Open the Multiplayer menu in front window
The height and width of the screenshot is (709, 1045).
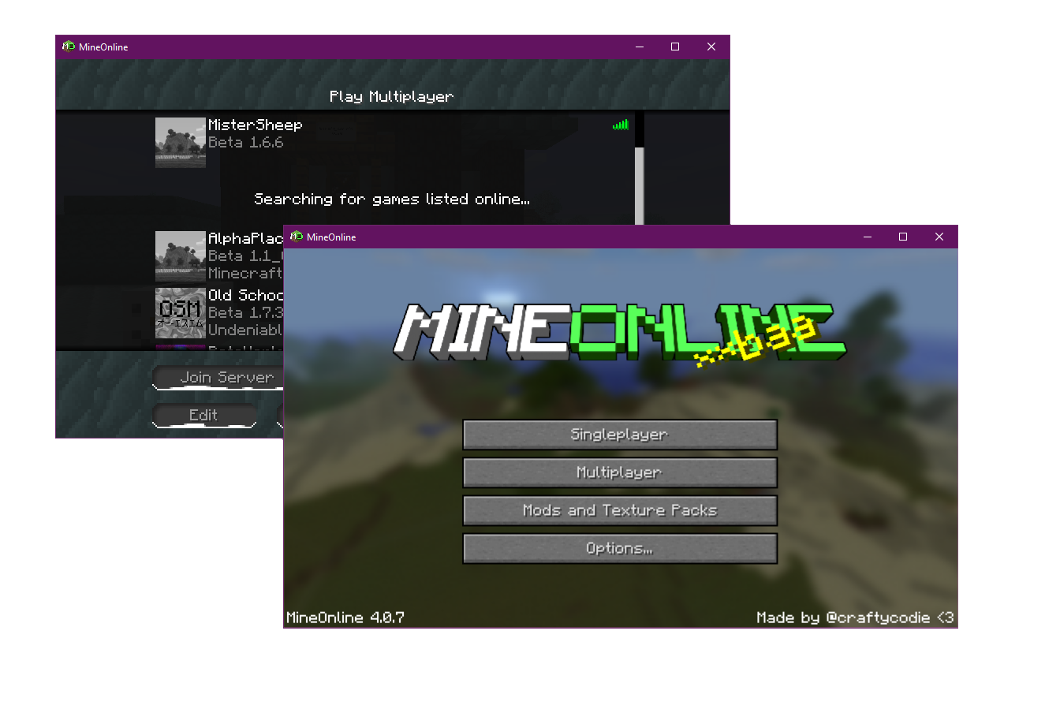click(x=620, y=472)
